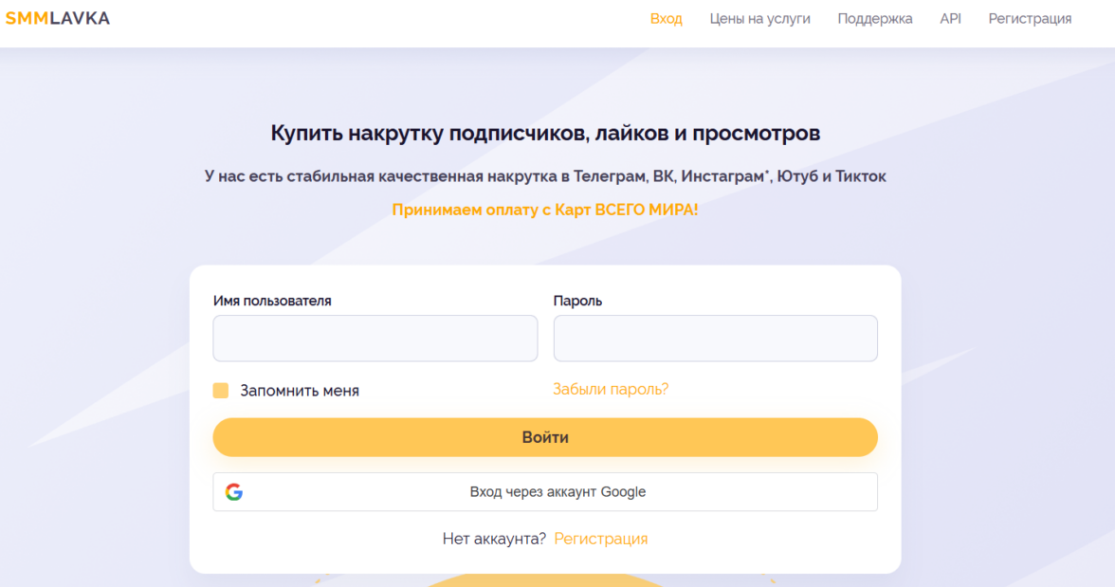
Task: Click the Google "G" logo icon
Action: (x=233, y=492)
